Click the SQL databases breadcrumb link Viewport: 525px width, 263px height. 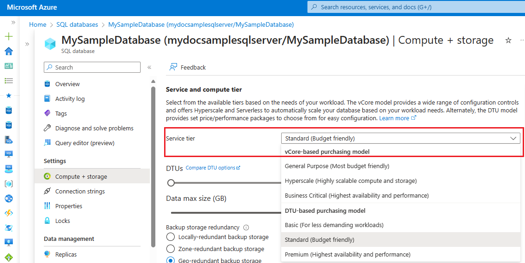tap(77, 24)
